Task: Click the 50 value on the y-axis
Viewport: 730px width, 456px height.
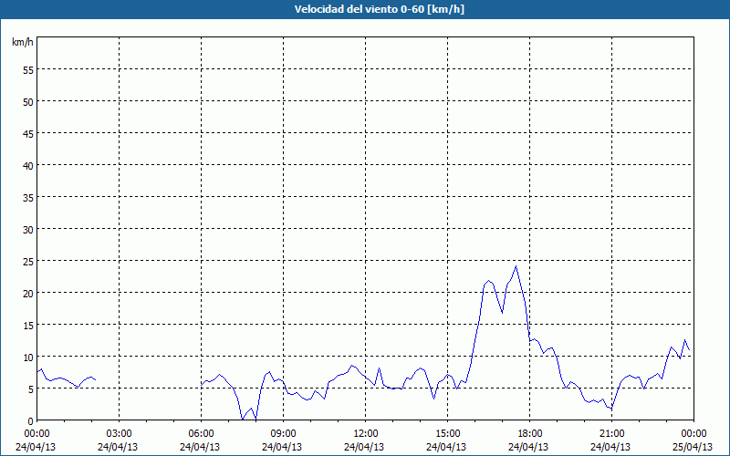Action: 28,102
